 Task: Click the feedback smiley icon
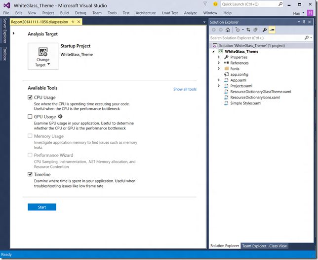point(215,4)
